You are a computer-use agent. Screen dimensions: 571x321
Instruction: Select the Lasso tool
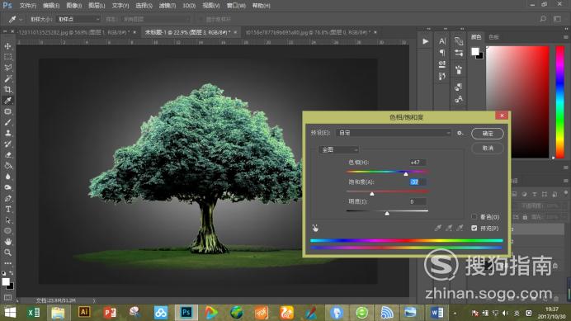point(7,68)
